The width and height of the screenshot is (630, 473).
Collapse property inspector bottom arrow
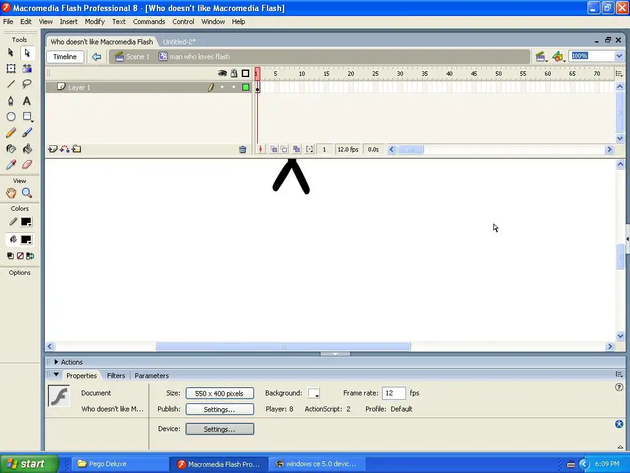[x=620, y=447]
